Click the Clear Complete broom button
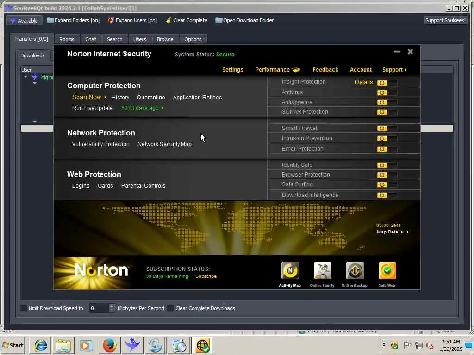Image resolution: width=474 pixels, height=355 pixels. tap(187, 20)
